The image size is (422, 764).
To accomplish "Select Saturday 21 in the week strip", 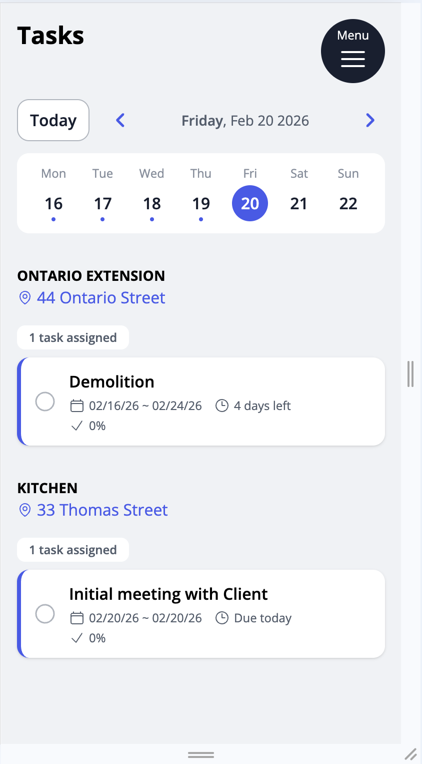I will coord(298,203).
